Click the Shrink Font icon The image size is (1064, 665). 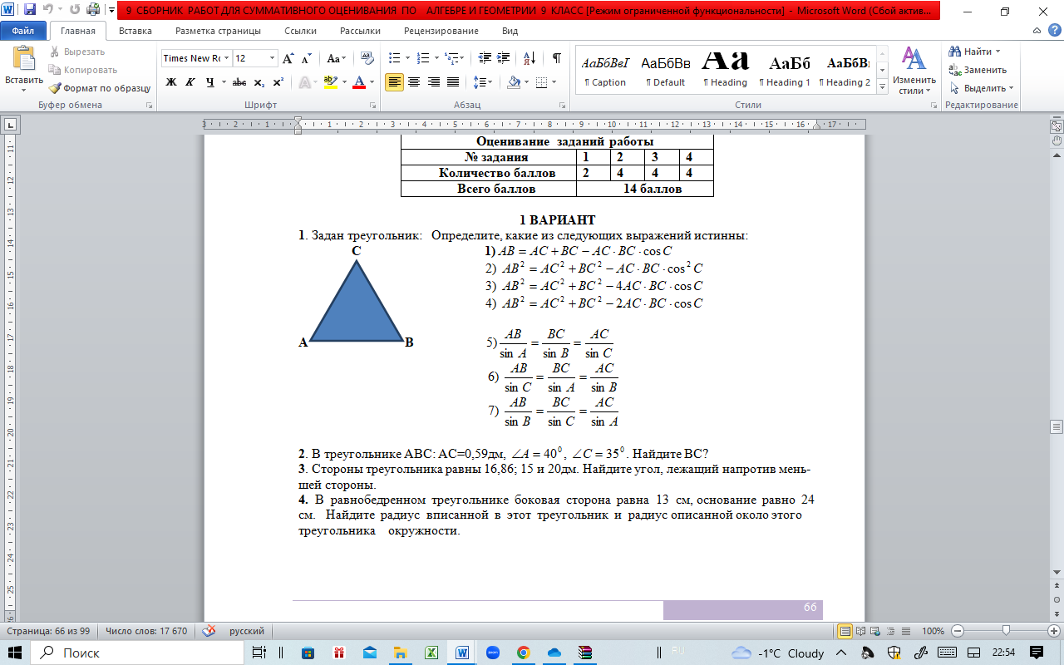pyautogui.click(x=306, y=58)
